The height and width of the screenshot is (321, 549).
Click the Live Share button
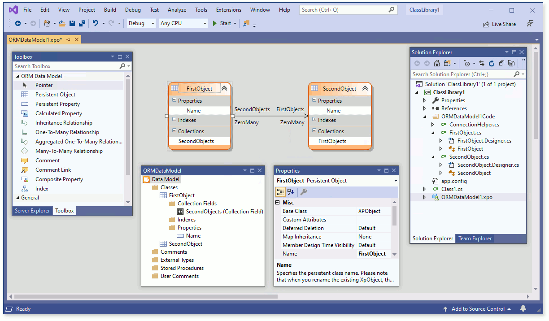tap(499, 24)
